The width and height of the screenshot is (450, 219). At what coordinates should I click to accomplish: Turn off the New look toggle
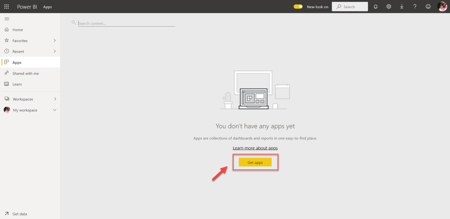(x=298, y=7)
